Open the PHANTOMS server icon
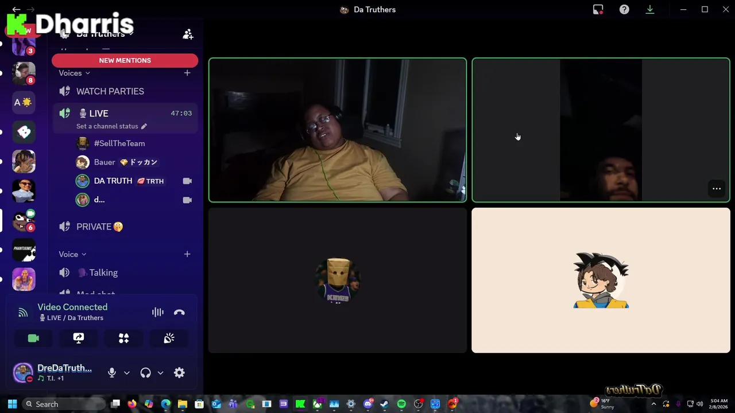The width and height of the screenshot is (735, 413). 24,250
